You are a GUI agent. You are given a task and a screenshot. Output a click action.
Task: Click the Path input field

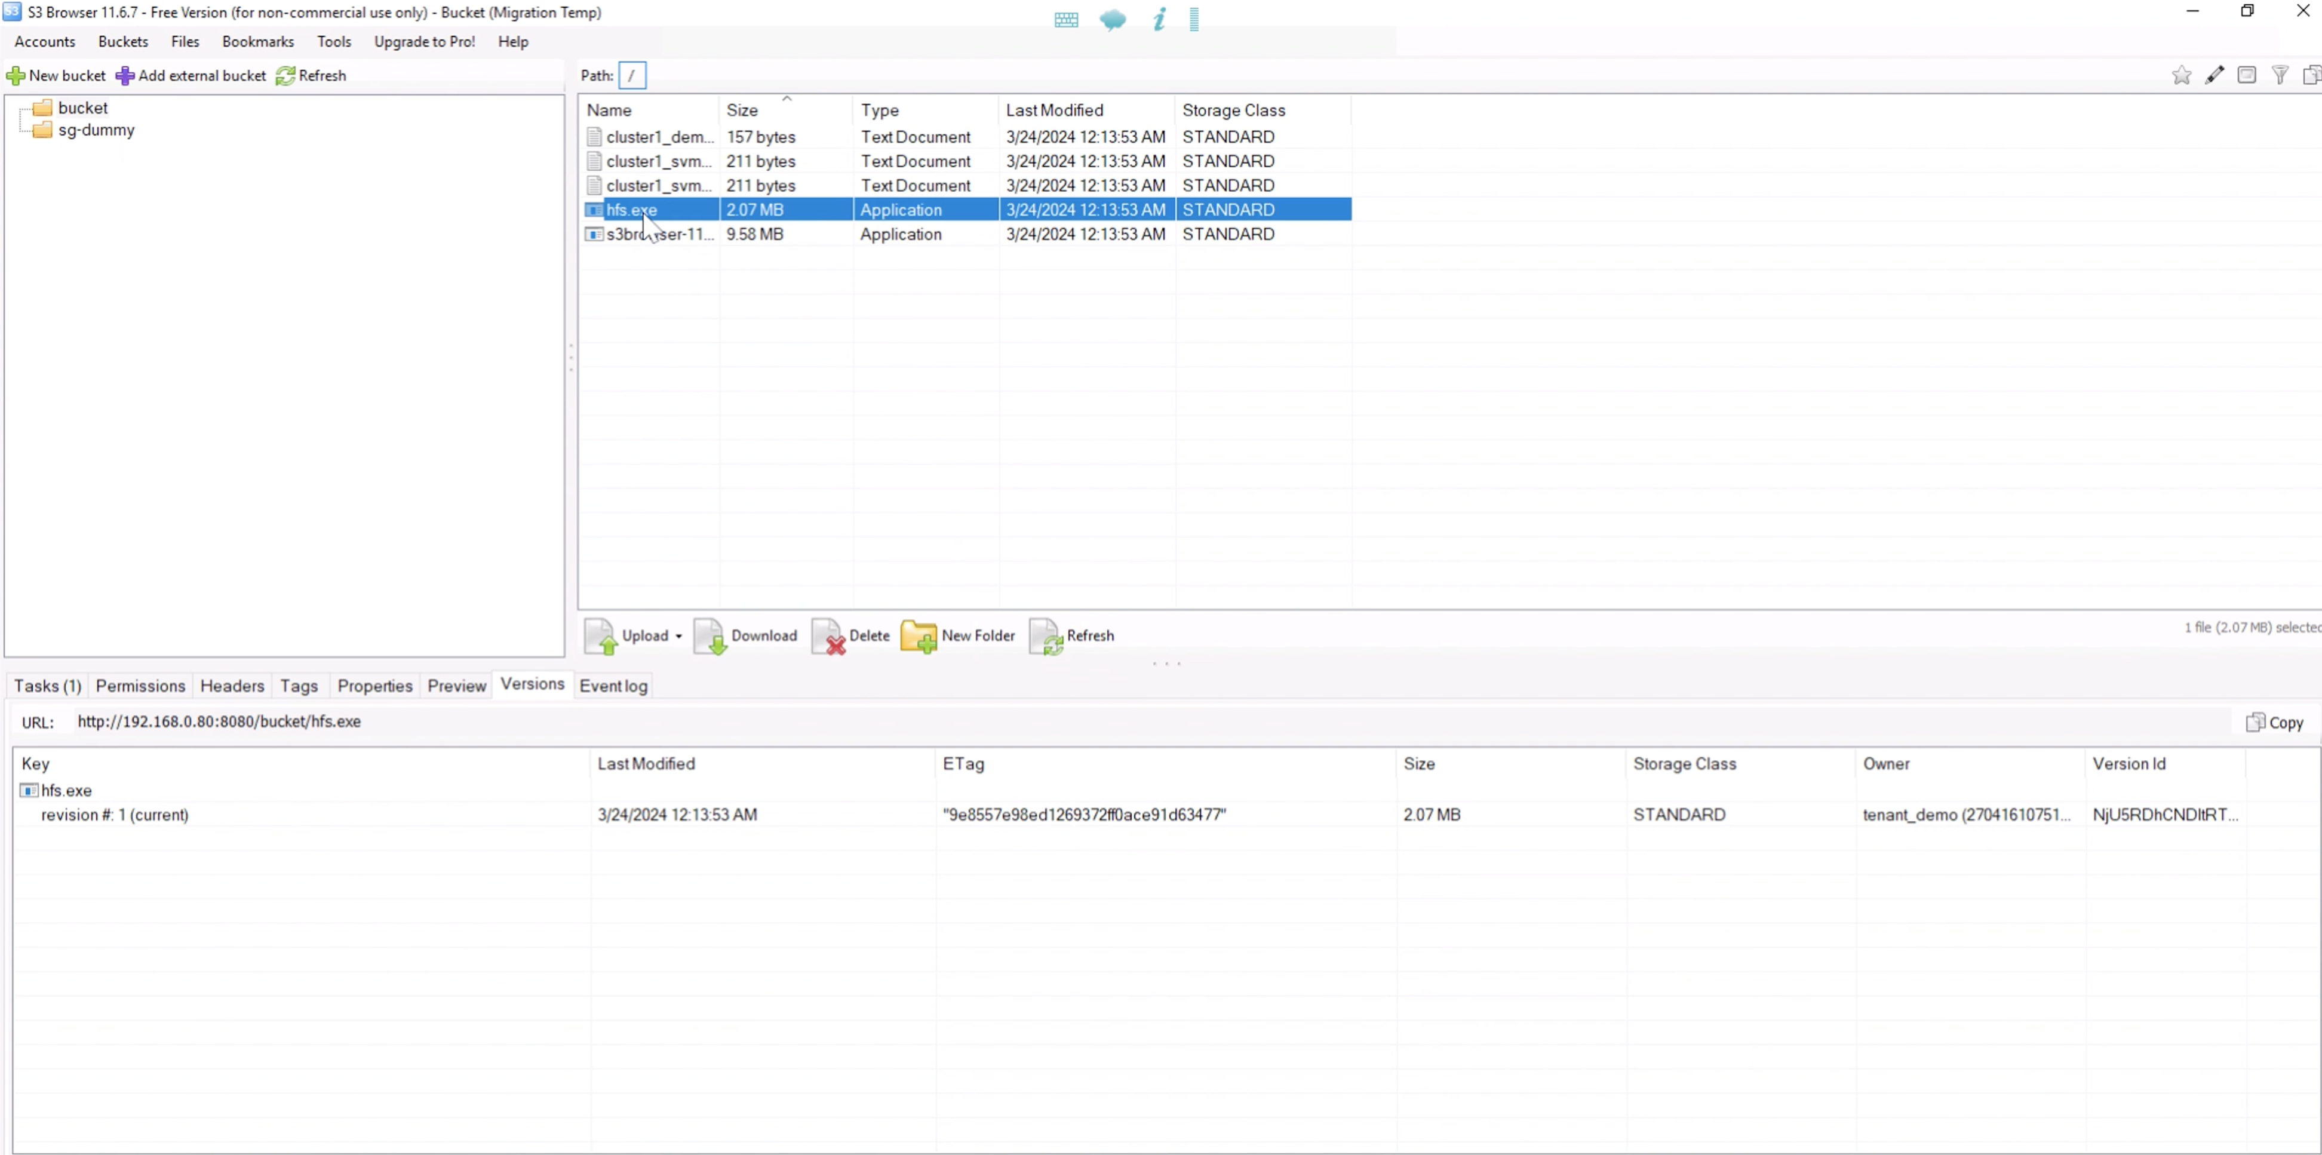[632, 74]
